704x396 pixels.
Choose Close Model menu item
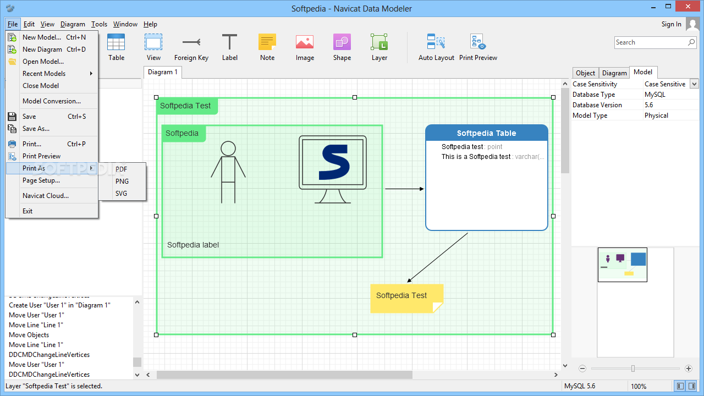click(52, 86)
